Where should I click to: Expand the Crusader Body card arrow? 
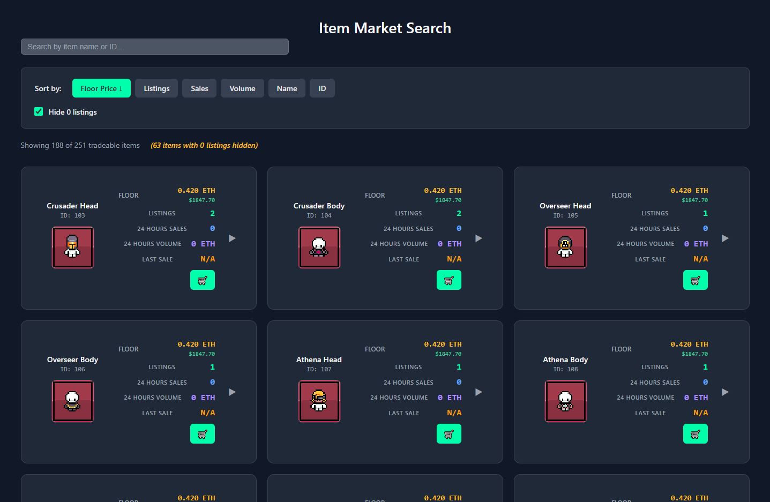pyautogui.click(x=479, y=238)
